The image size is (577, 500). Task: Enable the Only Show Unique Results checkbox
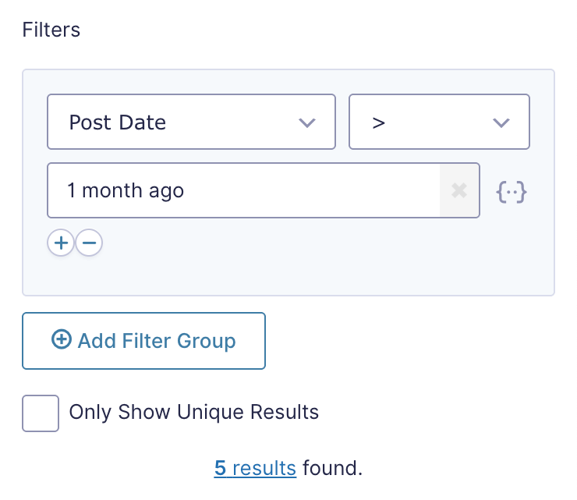pyautogui.click(x=41, y=413)
